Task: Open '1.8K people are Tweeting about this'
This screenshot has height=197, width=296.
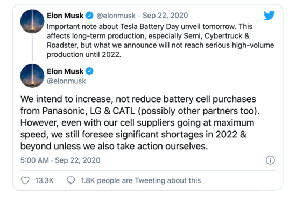Action: [141, 180]
